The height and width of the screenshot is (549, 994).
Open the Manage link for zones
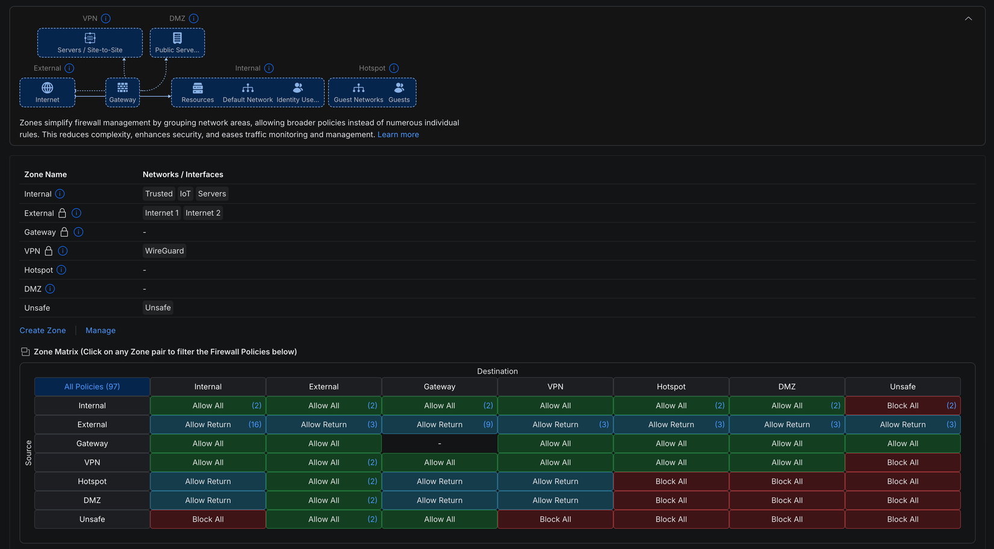(100, 330)
